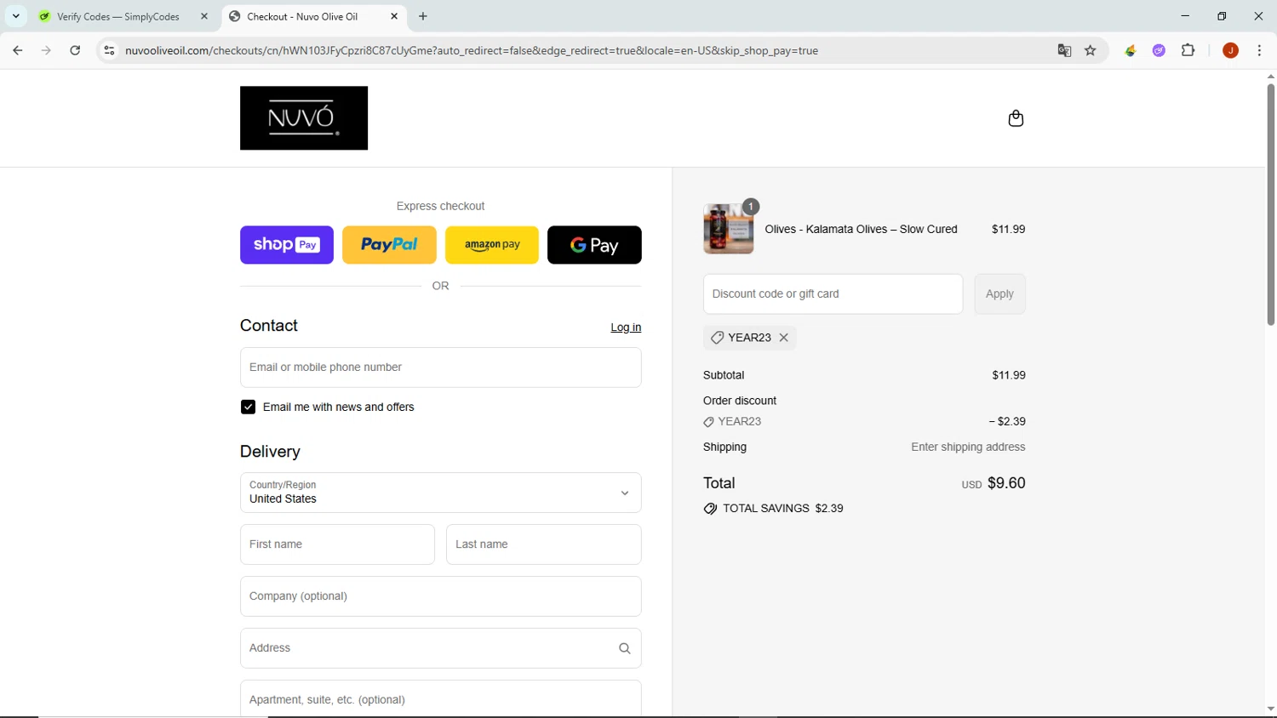This screenshot has width=1277, height=718.
Task: Pay with Amazon Pay button
Action: pos(492,245)
